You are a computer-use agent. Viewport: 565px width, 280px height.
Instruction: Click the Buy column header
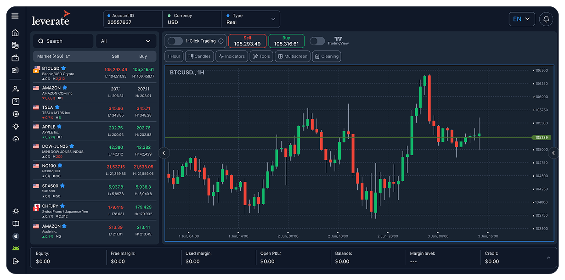[143, 56]
